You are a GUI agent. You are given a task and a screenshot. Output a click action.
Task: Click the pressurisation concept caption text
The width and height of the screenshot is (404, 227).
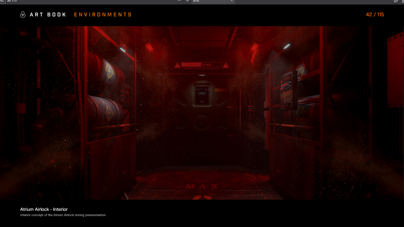[x=63, y=215]
